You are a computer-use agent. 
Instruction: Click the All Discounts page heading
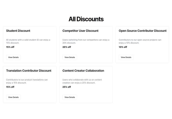coord(86,19)
